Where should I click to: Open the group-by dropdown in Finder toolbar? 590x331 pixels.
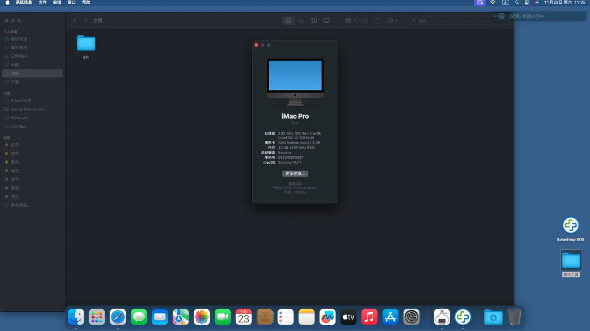pyautogui.click(x=350, y=20)
